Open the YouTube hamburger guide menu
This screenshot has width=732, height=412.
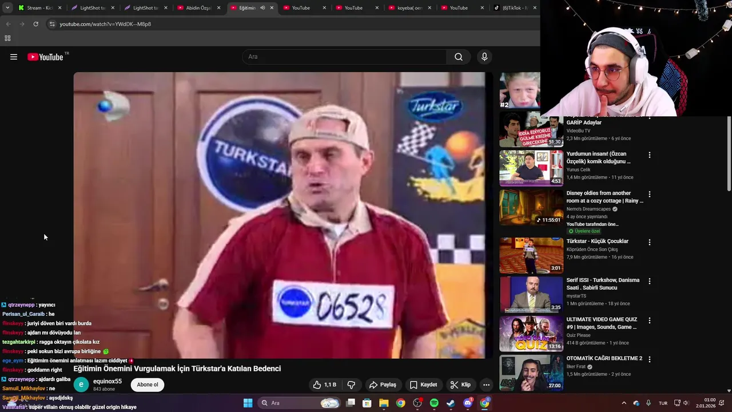[14, 57]
